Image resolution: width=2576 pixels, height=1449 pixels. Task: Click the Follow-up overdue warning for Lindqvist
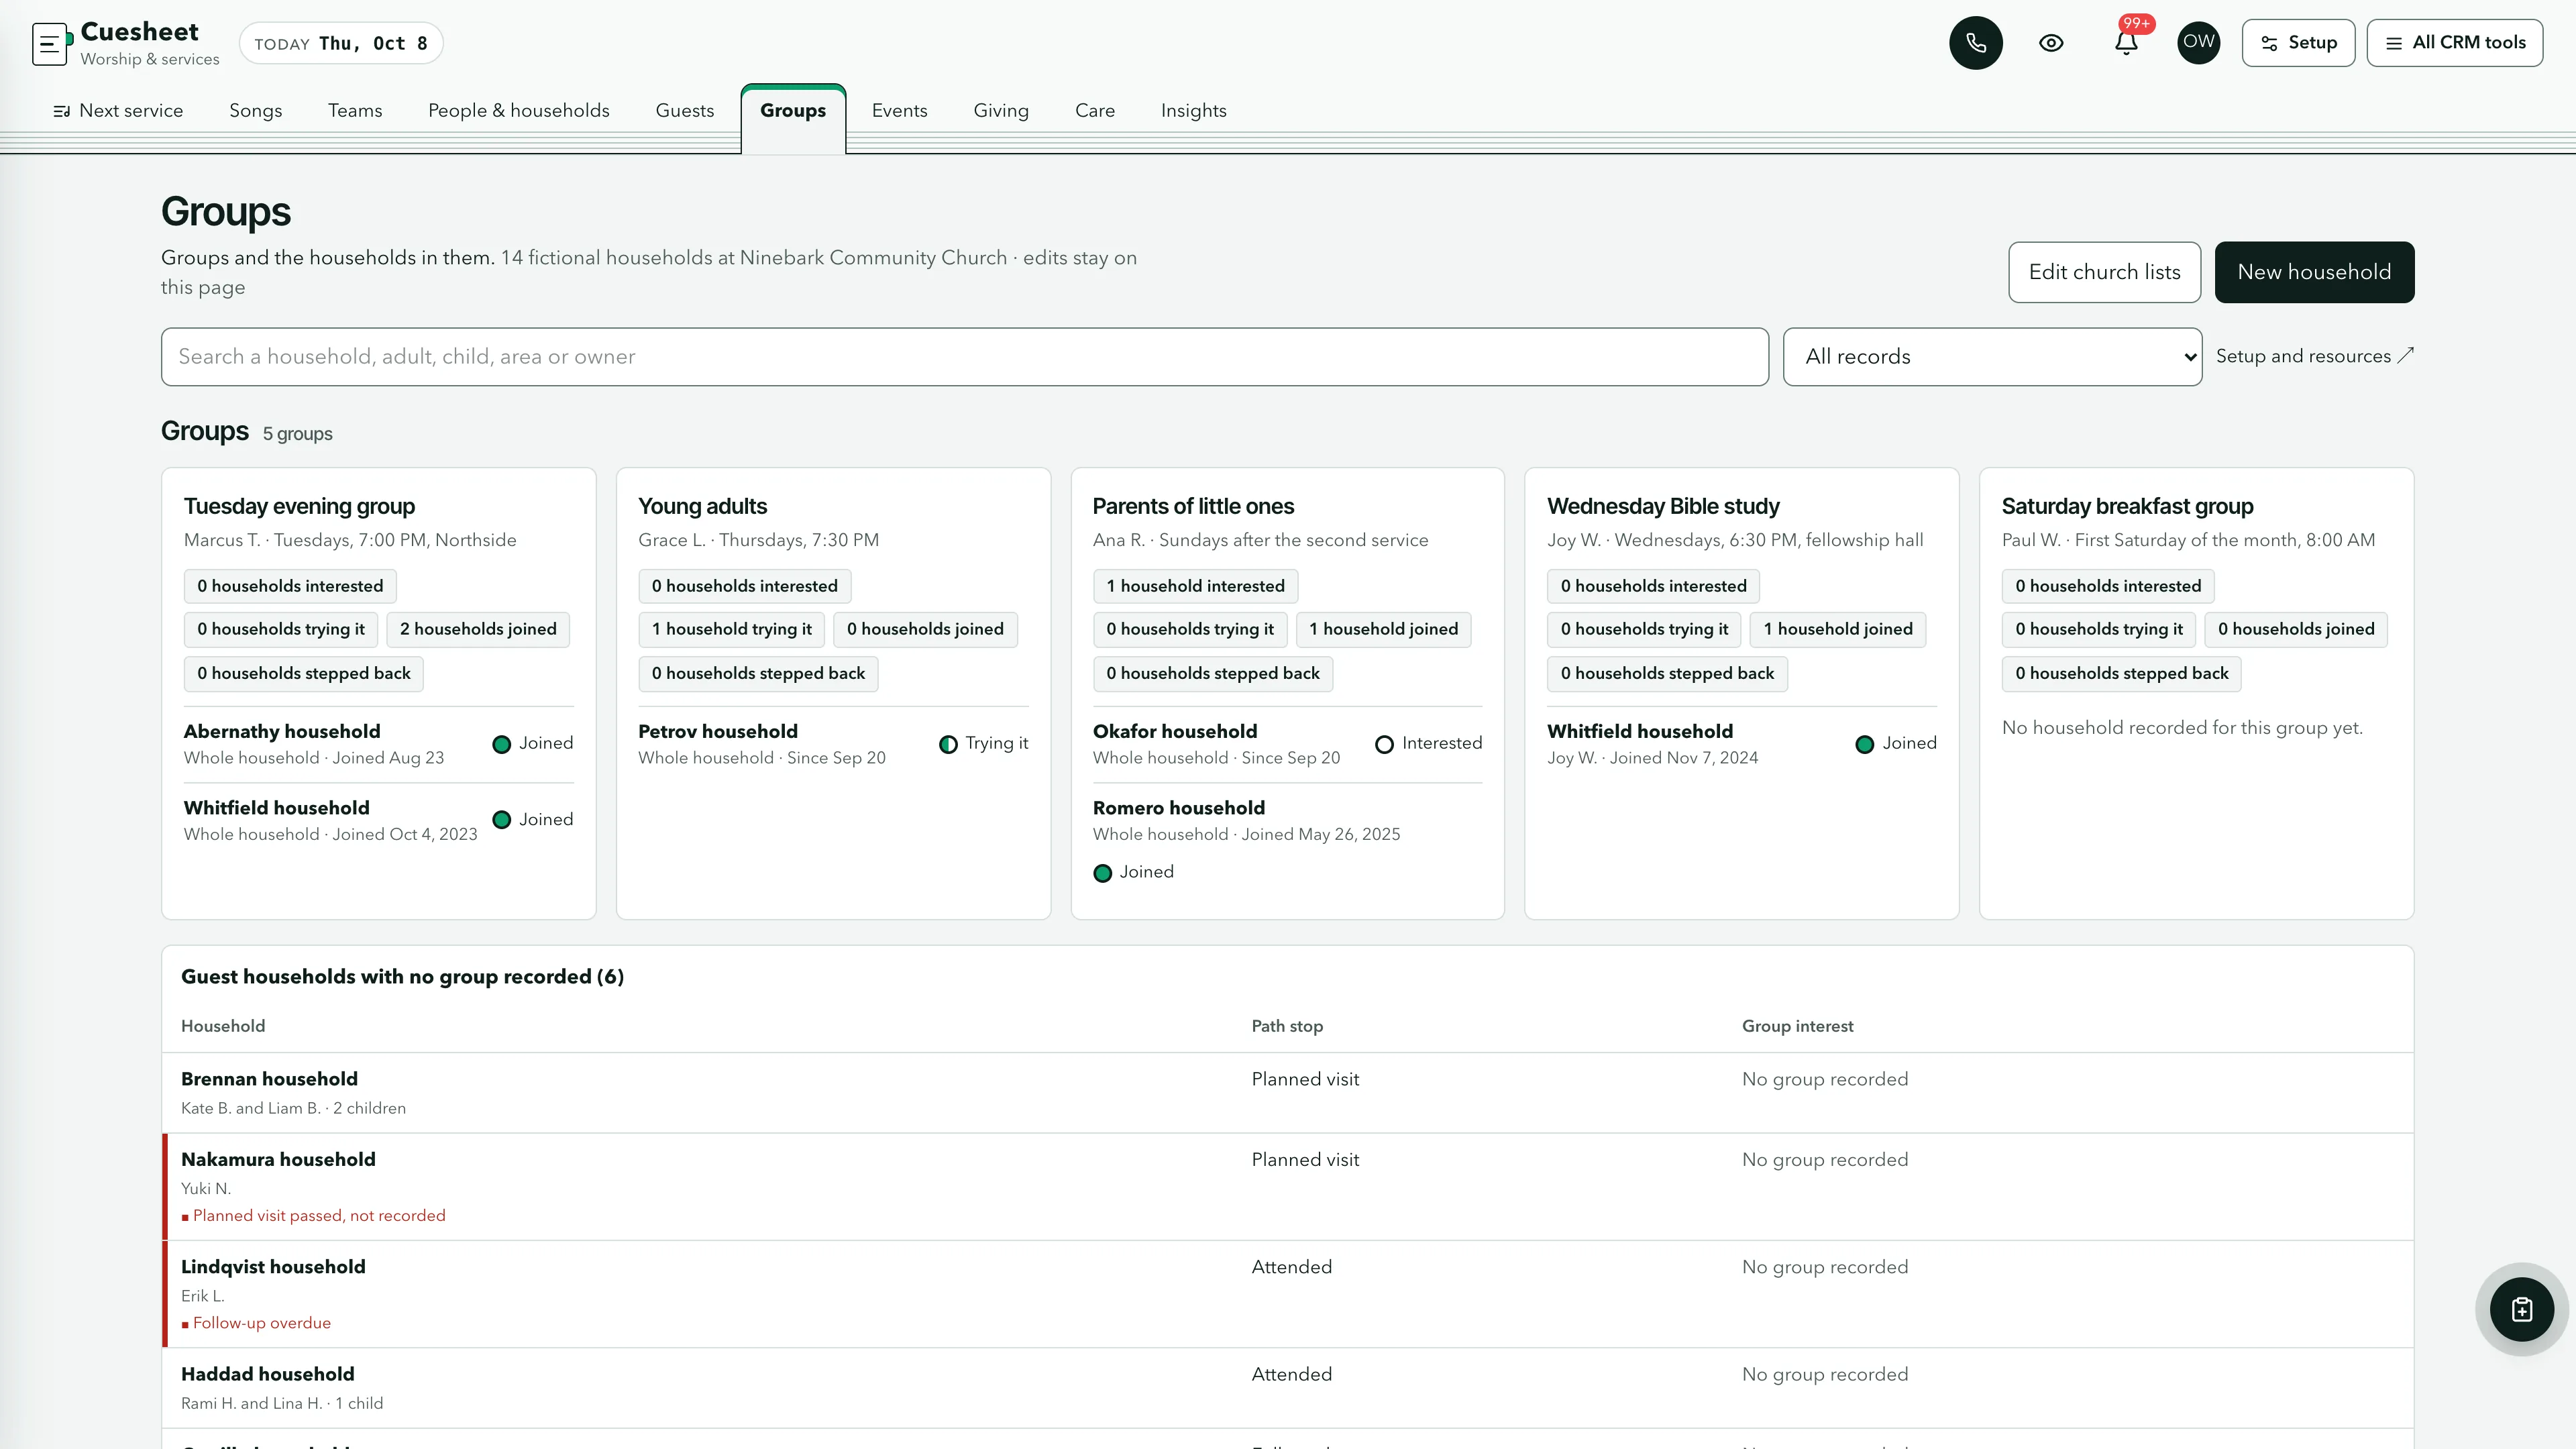(x=256, y=1323)
